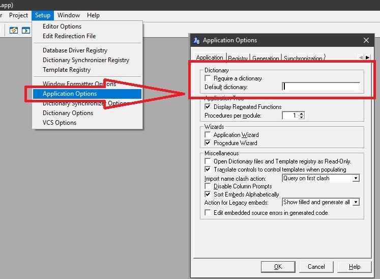Uncheck Sort Embeds Alphabetically
The width and height of the screenshot is (380, 279).
point(208,194)
